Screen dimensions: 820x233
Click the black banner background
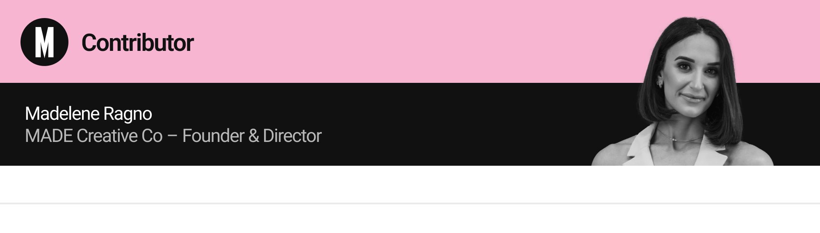click(451, 124)
